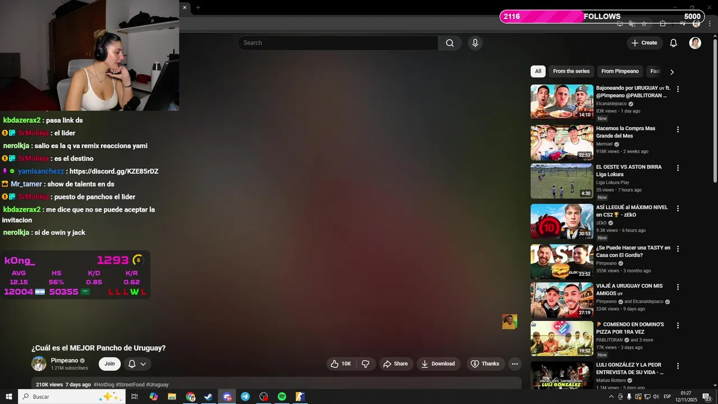Image resolution: width=718 pixels, height=404 pixels.
Task: Open browser three-dot menu
Action: [711, 24]
